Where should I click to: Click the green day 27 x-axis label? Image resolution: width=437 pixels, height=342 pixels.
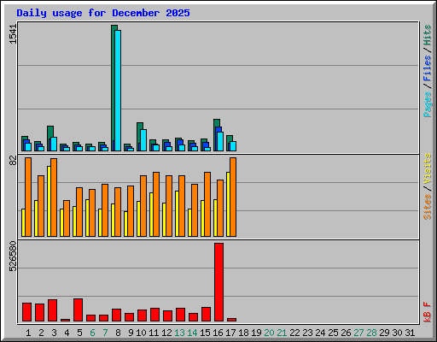(x=358, y=333)
